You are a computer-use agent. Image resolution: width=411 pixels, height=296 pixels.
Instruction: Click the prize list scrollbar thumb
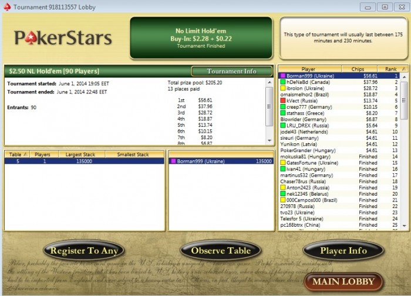tap(269, 106)
